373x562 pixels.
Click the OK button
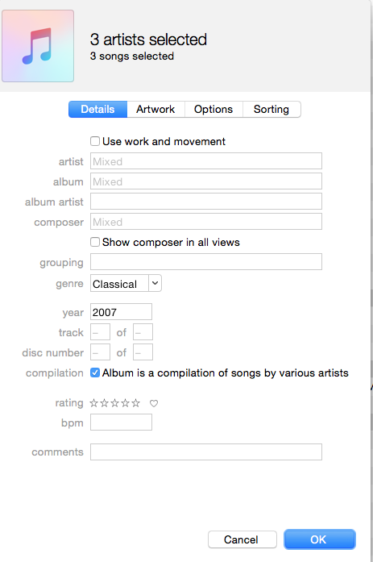320,539
